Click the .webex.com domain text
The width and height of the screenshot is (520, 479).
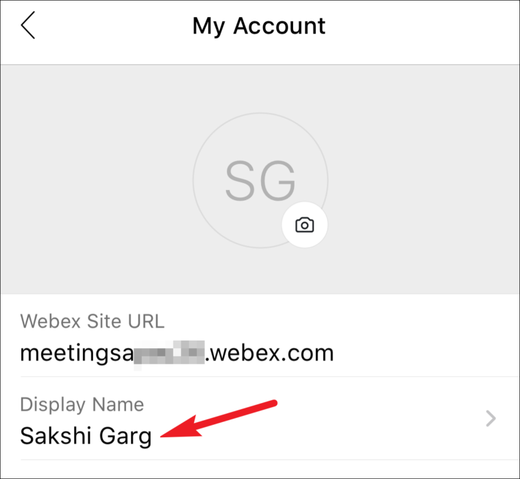coord(269,353)
